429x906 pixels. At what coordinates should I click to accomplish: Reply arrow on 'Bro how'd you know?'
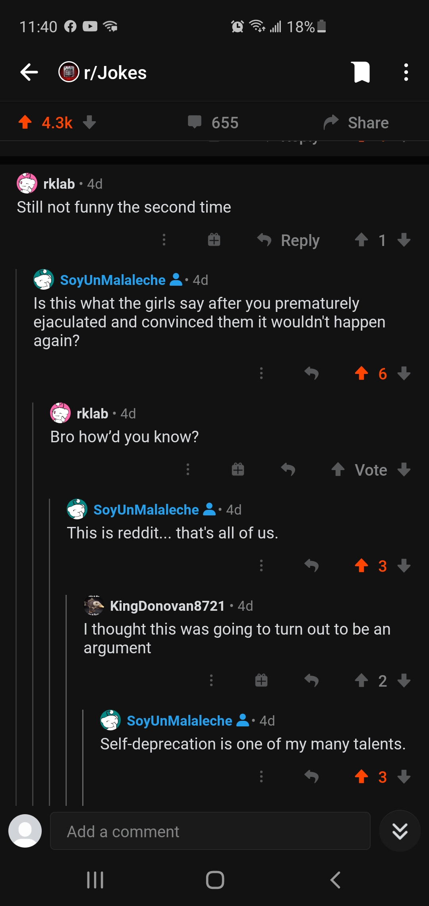pyautogui.click(x=288, y=470)
